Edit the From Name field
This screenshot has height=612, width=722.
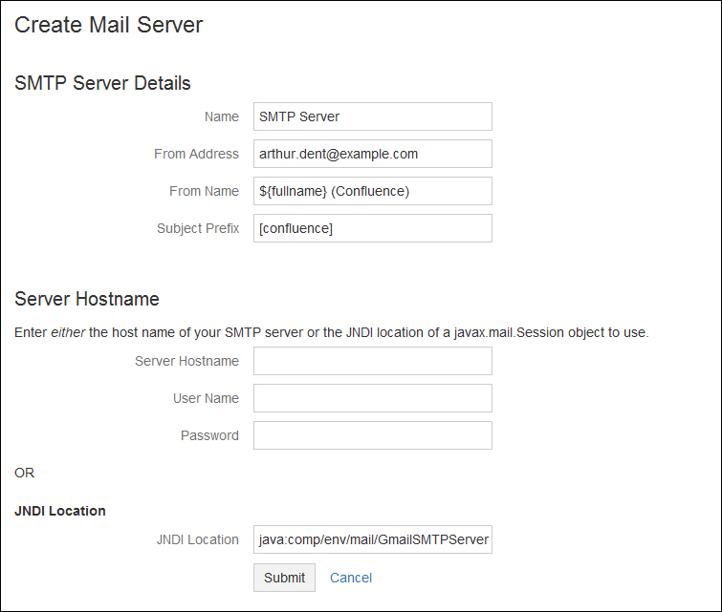[373, 191]
